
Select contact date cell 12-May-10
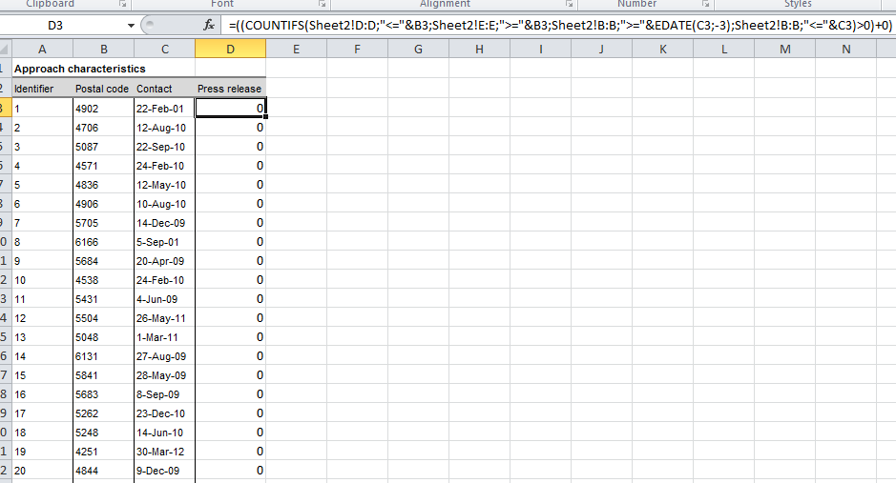point(164,185)
